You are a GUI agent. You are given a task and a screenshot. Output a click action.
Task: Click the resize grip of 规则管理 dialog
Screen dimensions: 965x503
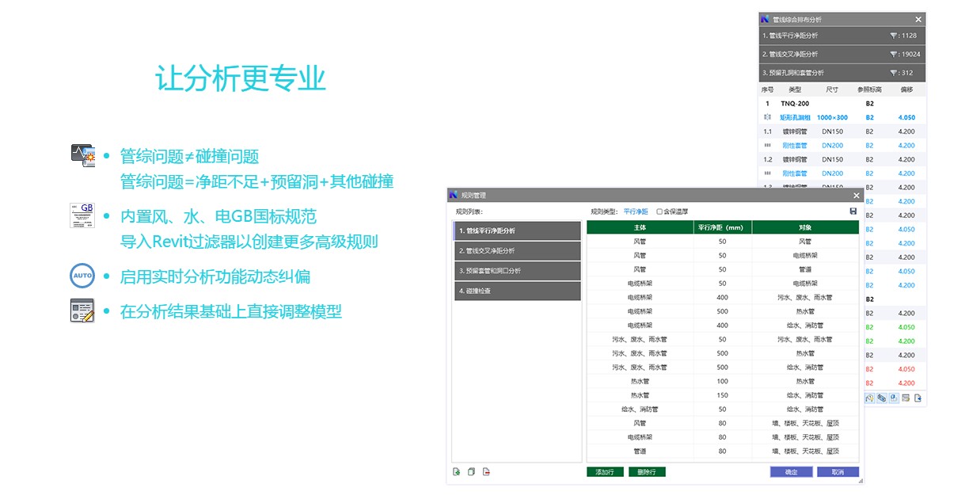coord(860,480)
